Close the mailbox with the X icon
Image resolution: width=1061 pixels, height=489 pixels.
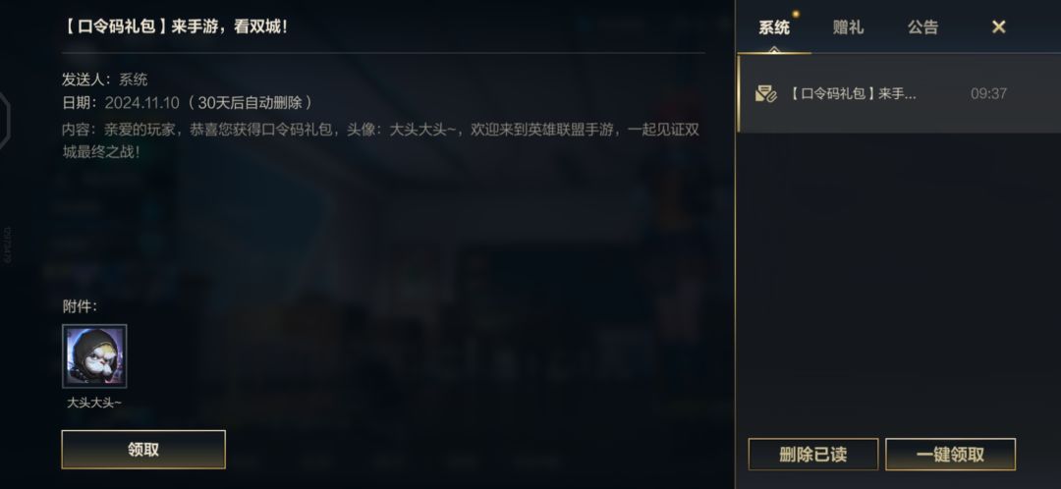[999, 27]
